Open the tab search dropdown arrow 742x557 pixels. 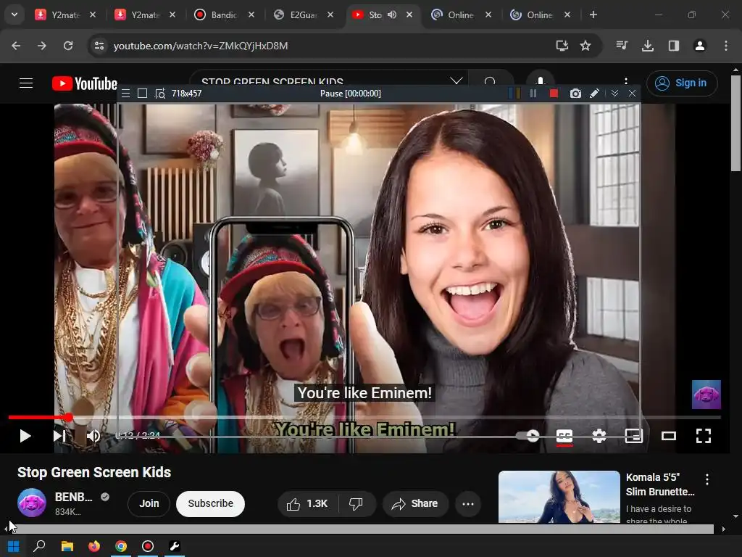(x=14, y=15)
